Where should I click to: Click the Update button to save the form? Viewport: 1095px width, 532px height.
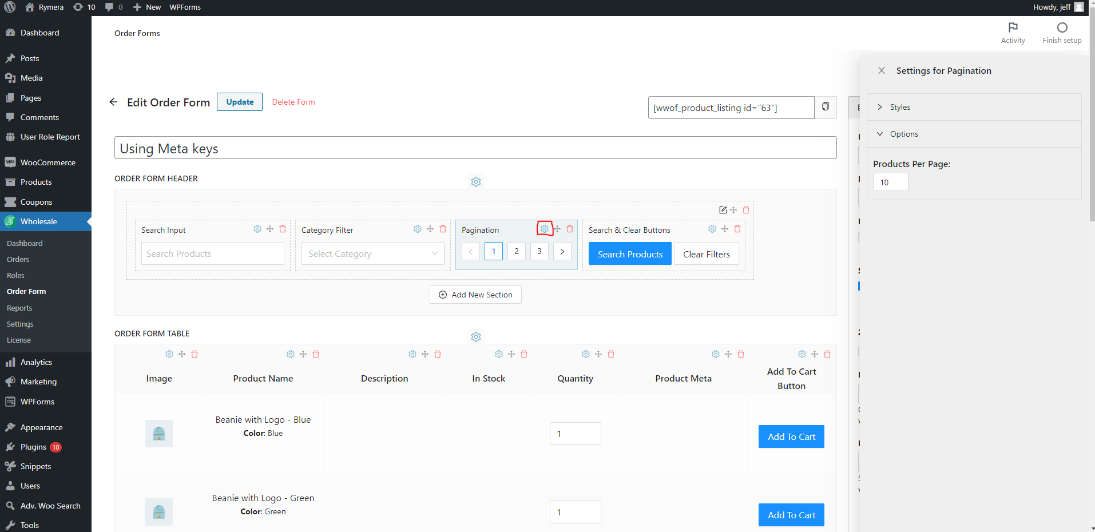(239, 101)
